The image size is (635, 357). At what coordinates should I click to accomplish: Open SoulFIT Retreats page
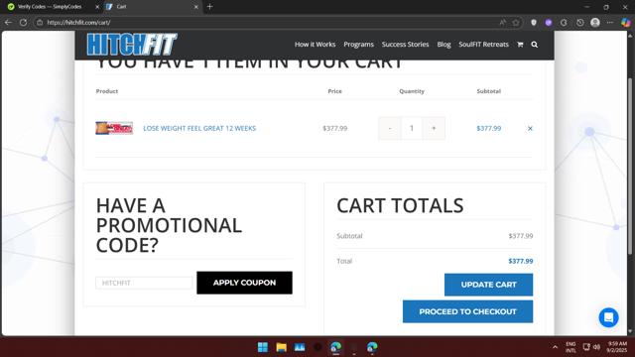point(483,45)
